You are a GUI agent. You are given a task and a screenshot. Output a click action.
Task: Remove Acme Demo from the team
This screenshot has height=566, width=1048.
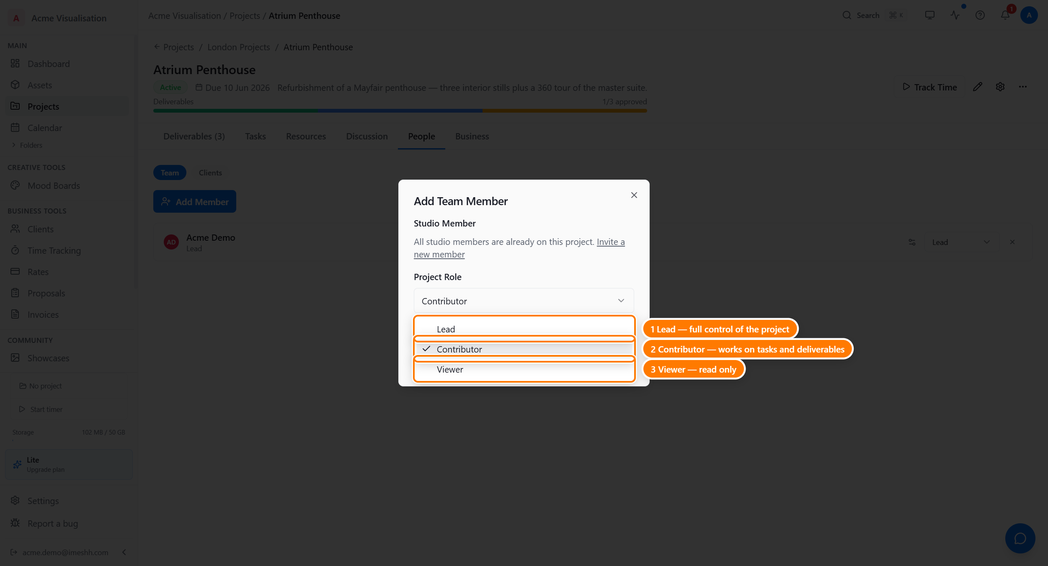click(1012, 242)
